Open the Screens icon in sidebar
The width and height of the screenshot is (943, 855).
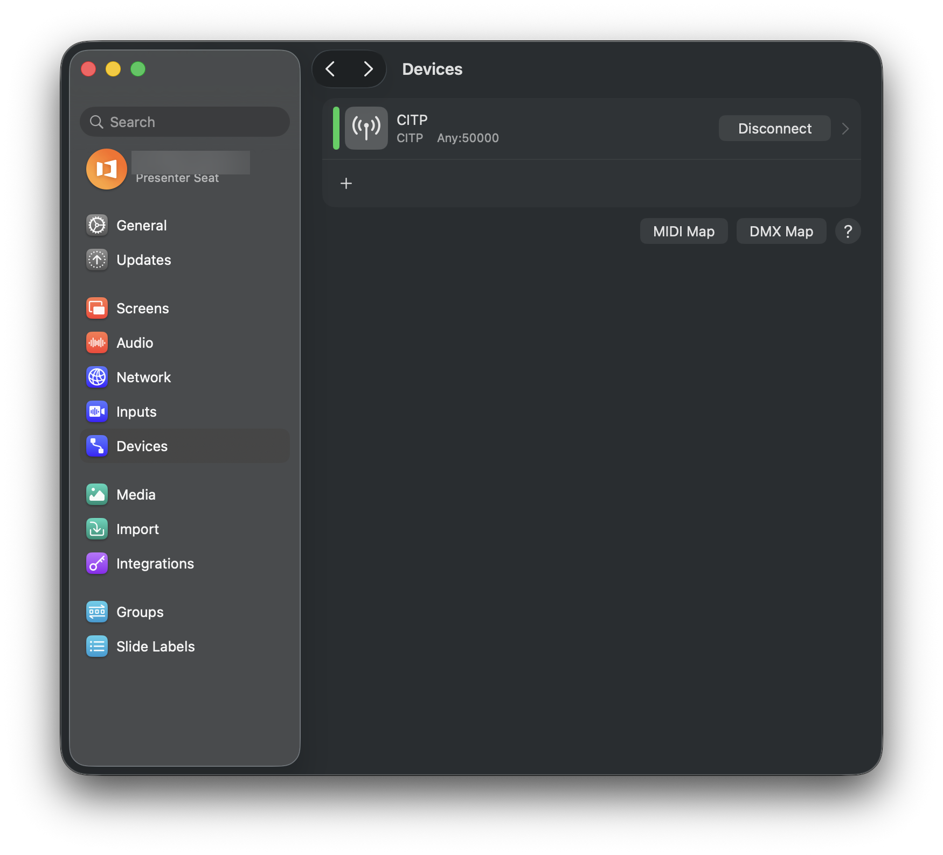point(97,308)
